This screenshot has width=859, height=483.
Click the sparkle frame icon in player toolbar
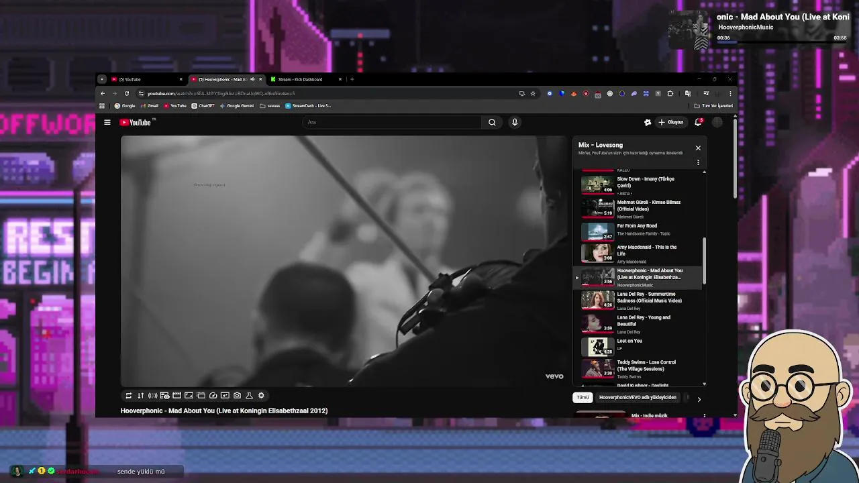(225, 396)
